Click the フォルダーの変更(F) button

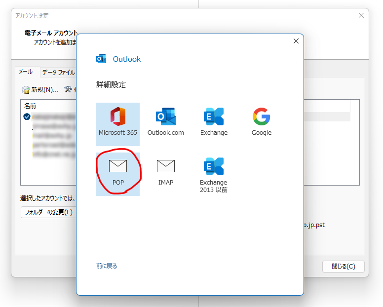(48, 212)
